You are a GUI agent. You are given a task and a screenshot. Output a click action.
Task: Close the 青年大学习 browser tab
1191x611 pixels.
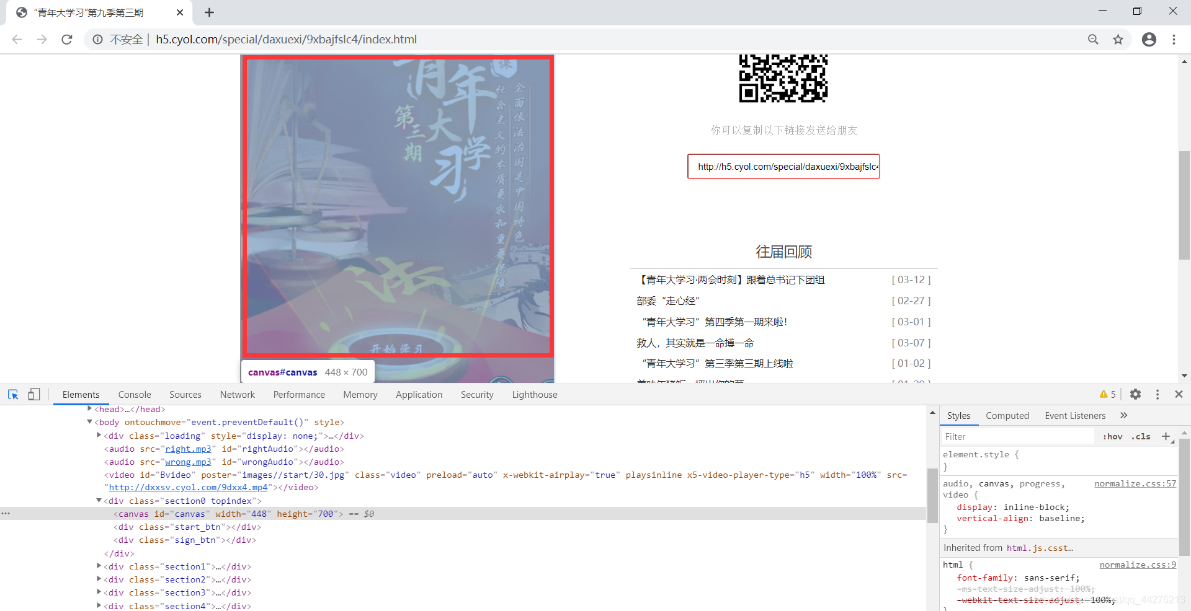click(x=180, y=12)
